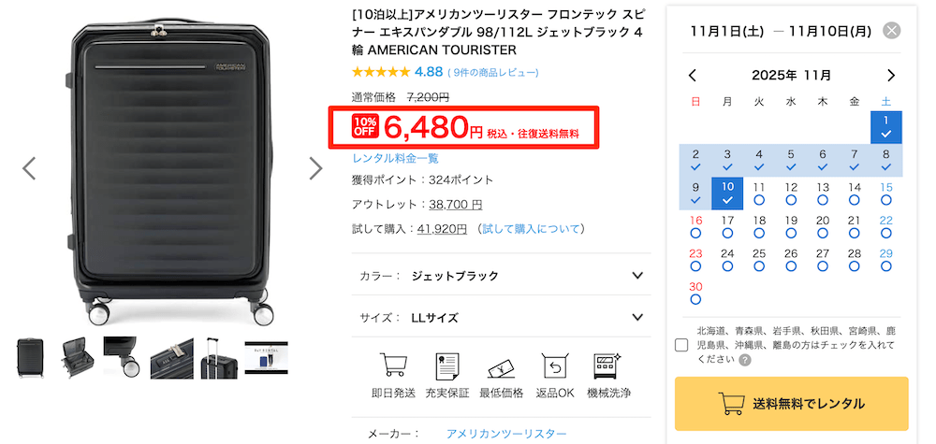This screenshot has height=444, width=936.
Task: Open the アメリカンツーリスター maker link
Action: [x=506, y=434]
